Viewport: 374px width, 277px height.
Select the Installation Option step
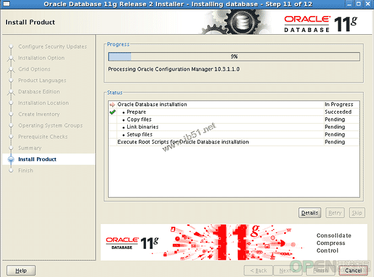41,58
